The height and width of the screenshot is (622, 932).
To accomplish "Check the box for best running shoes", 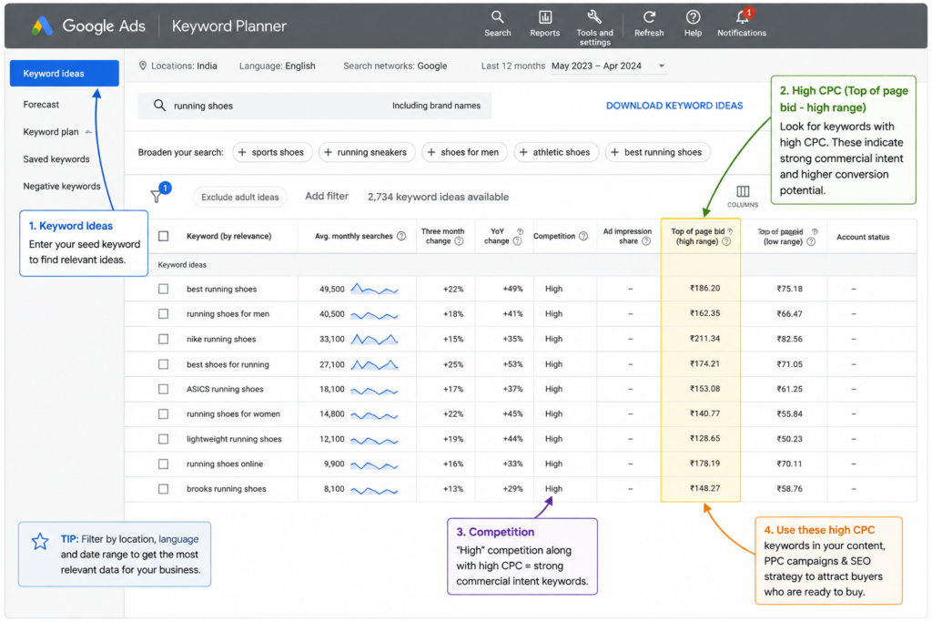I will [164, 289].
